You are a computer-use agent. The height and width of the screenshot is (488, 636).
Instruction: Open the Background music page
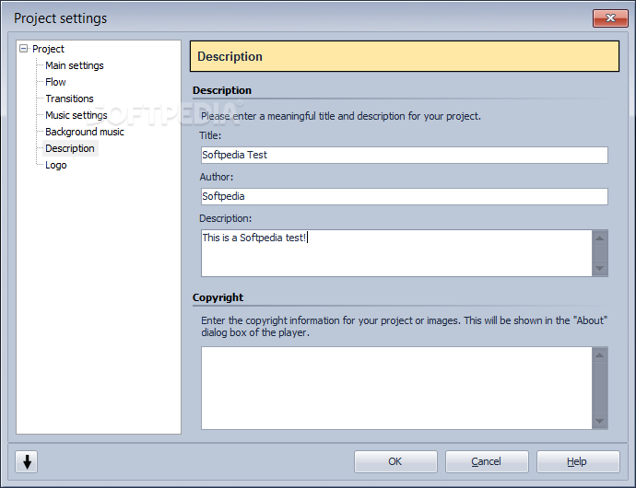85,133
